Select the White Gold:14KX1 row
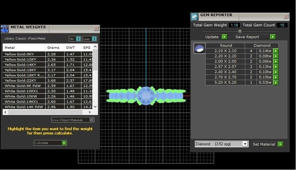This screenshot has width=296, height=170. (x=48, y=101)
